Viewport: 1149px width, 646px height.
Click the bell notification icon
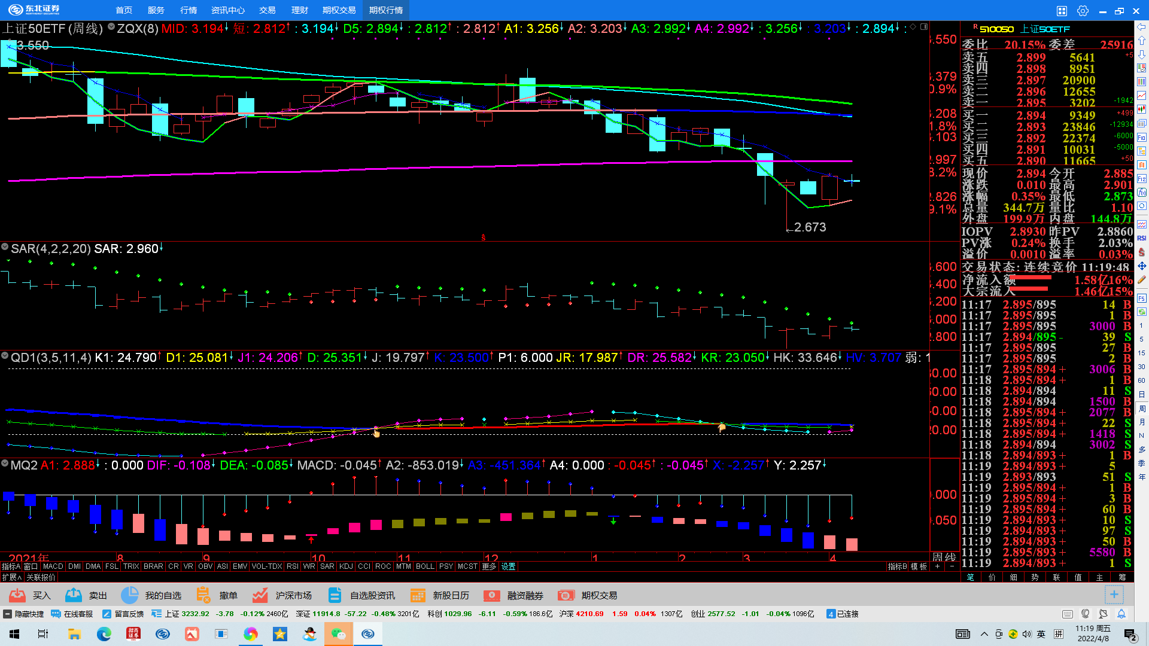(x=1121, y=614)
